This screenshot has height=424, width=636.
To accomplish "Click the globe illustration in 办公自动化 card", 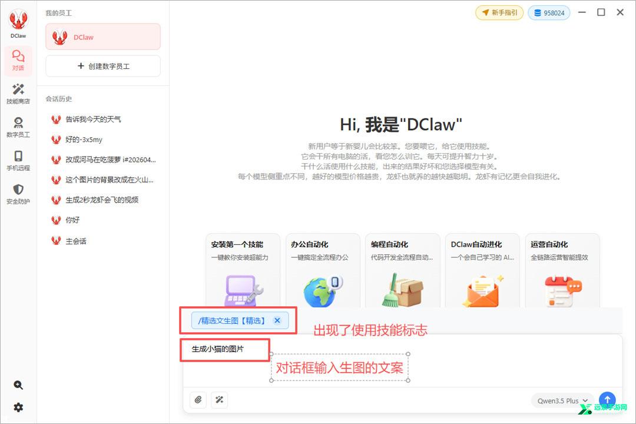I will point(323,291).
